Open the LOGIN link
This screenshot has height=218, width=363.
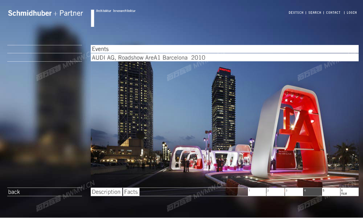pyautogui.click(x=352, y=13)
